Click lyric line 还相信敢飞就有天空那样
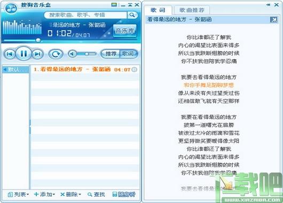Screen dimensions: 283x203 pos(209,101)
